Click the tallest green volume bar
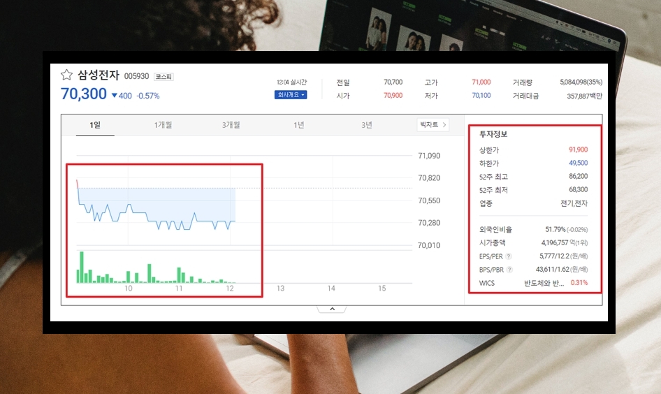 [82, 267]
